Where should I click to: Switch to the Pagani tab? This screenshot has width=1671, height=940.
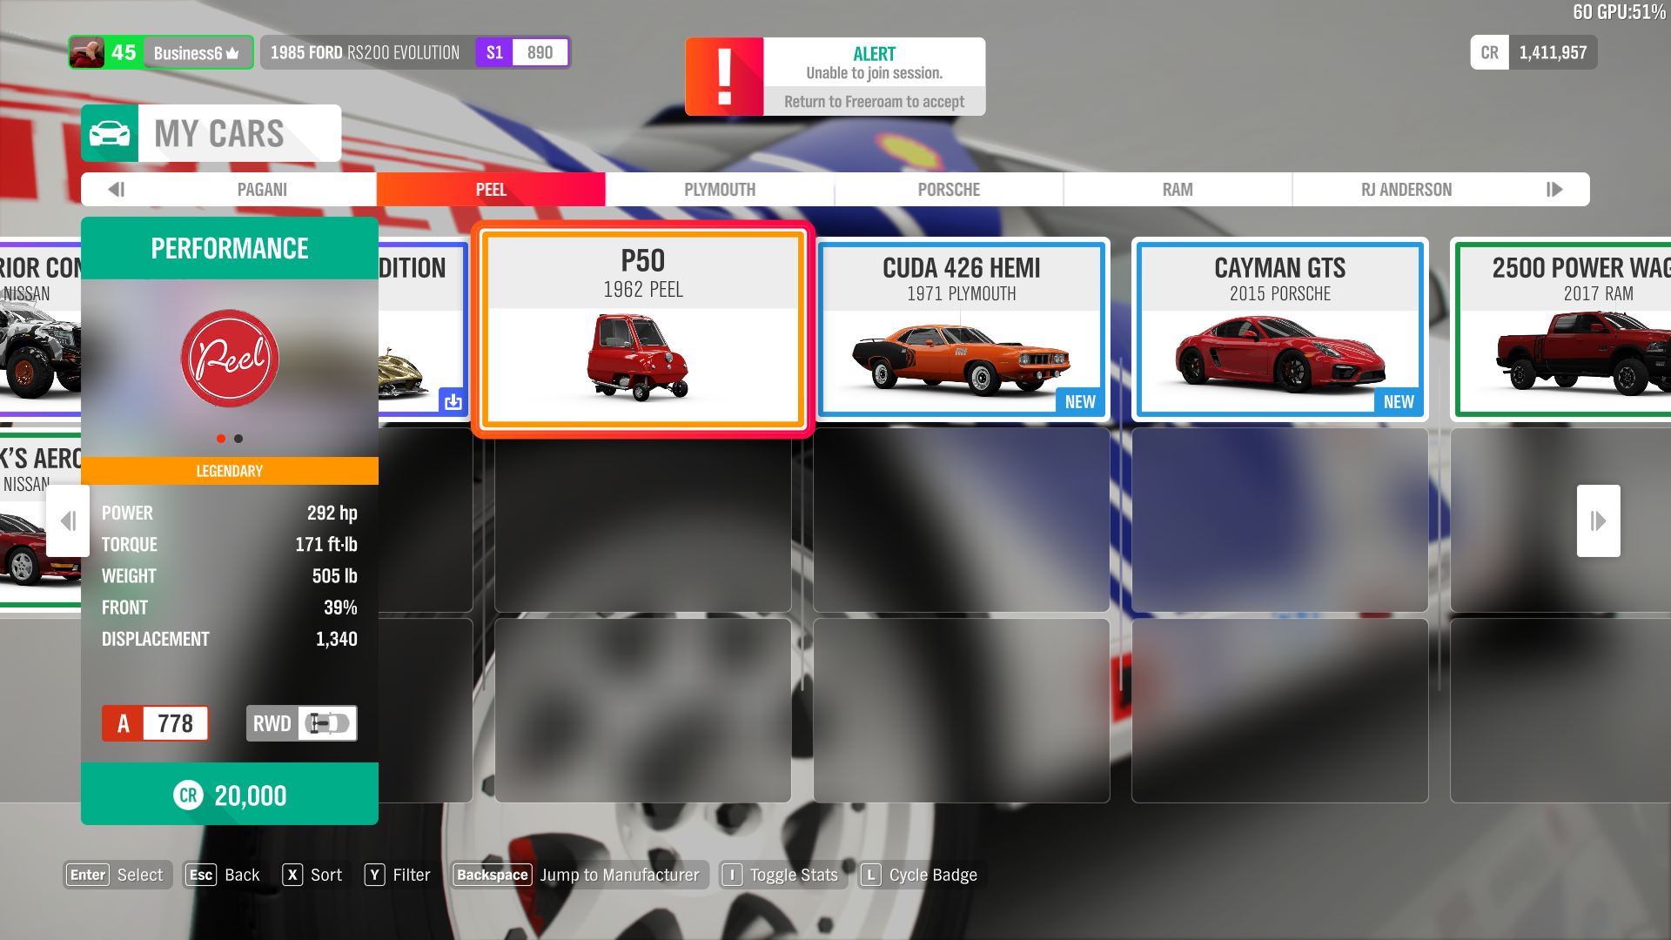[x=262, y=190]
